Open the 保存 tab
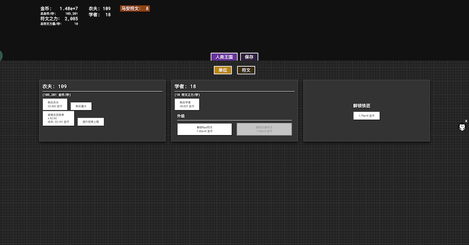This screenshot has width=469, height=245. (x=249, y=57)
